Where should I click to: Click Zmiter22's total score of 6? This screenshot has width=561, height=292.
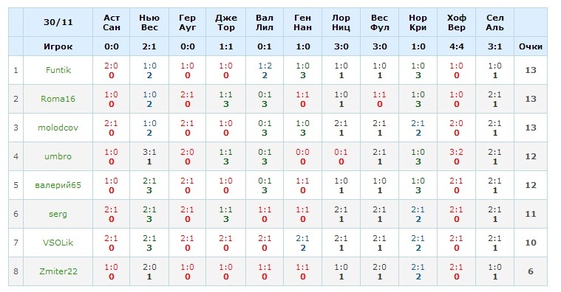[531, 271]
